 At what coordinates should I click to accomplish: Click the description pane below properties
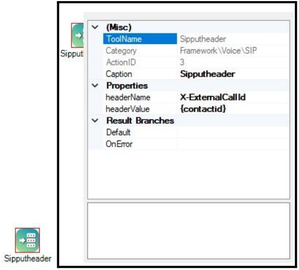[x=189, y=231]
